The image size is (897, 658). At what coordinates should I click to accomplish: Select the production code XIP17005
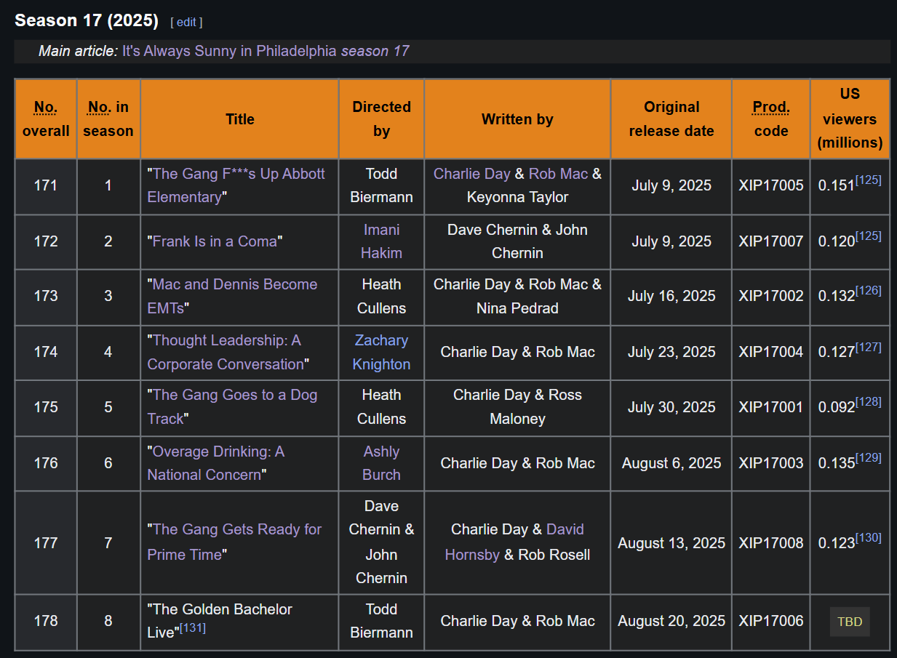[x=771, y=185]
